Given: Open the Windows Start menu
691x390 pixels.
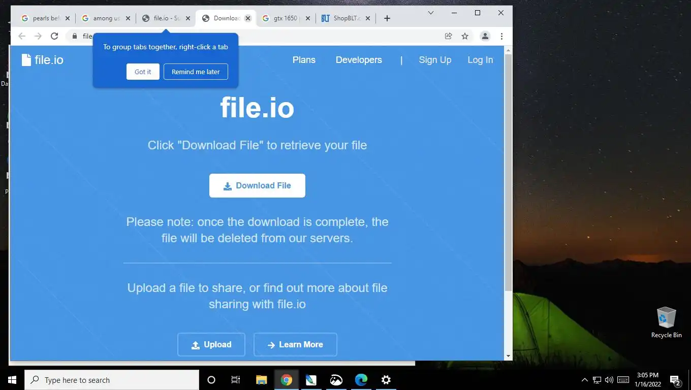Looking at the screenshot, I should tap(12, 380).
